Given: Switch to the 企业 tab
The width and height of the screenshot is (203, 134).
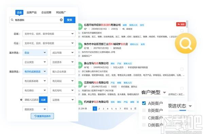Looking at the screenshot, I should pos(19,13).
